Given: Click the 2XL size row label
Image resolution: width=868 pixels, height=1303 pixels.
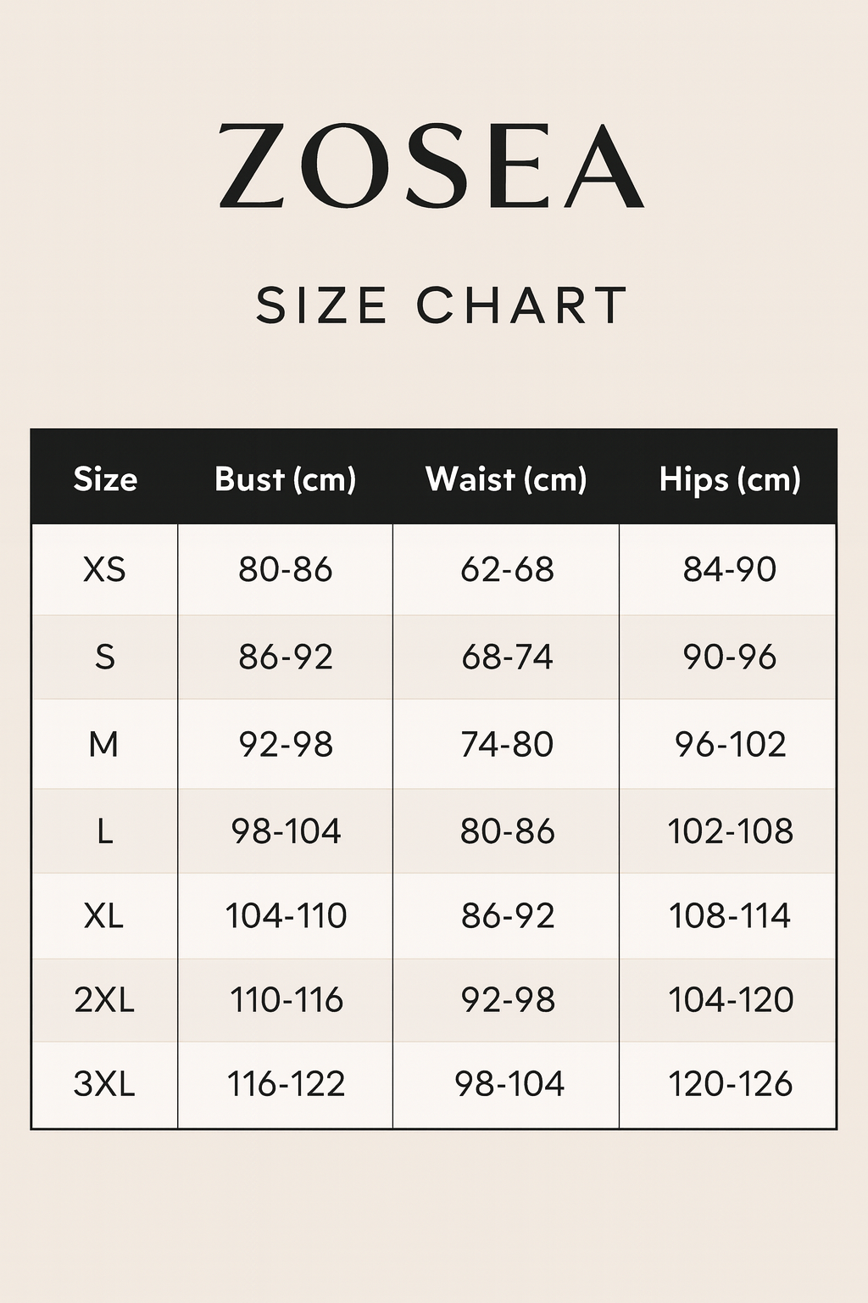Looking at the screenshot, I should tap(104, 1000).
